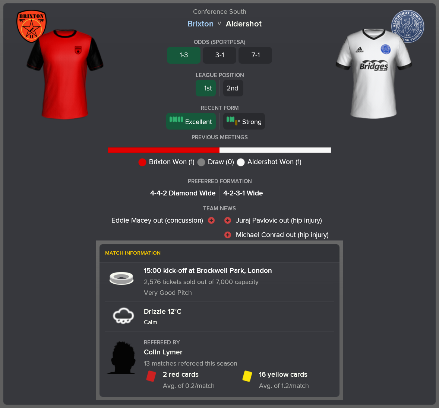Image resolution: width=439 pixels, height=408 pixels.
Task: Open referee Colin Lymer's silhouette portrait
Action: tap(121, 358)
